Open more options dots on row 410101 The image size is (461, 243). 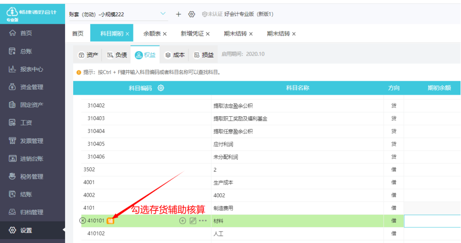click(203, 221)
